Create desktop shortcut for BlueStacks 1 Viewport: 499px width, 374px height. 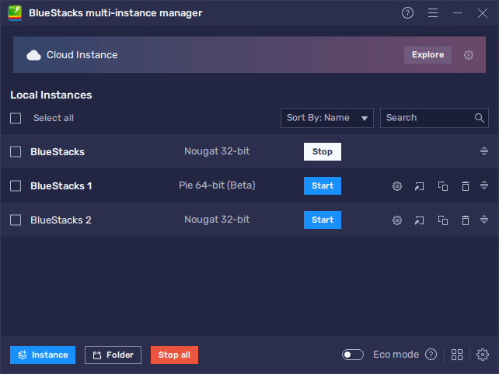(420, 186)
